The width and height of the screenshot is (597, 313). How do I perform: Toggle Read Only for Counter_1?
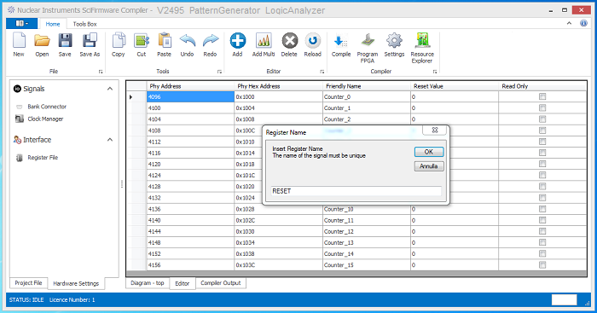click(542, 107)
